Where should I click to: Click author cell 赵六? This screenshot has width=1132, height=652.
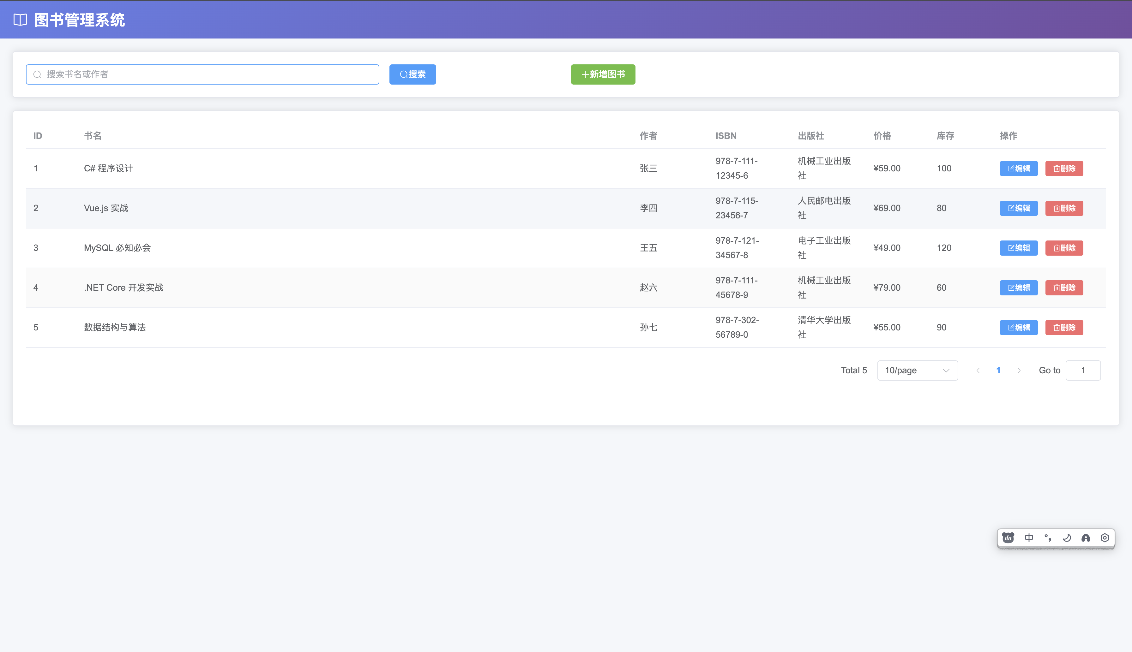click(x=648, y=287)
